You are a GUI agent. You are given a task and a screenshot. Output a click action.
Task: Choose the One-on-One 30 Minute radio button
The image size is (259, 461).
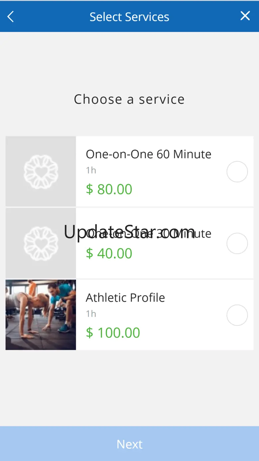click(x=237, y=243)
